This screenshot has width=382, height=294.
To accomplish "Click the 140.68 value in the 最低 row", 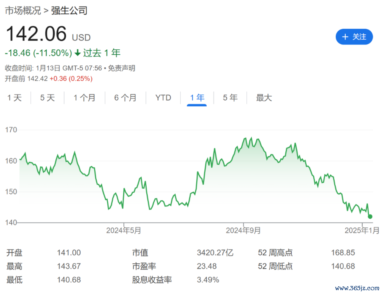I will (x=69, y=280).
